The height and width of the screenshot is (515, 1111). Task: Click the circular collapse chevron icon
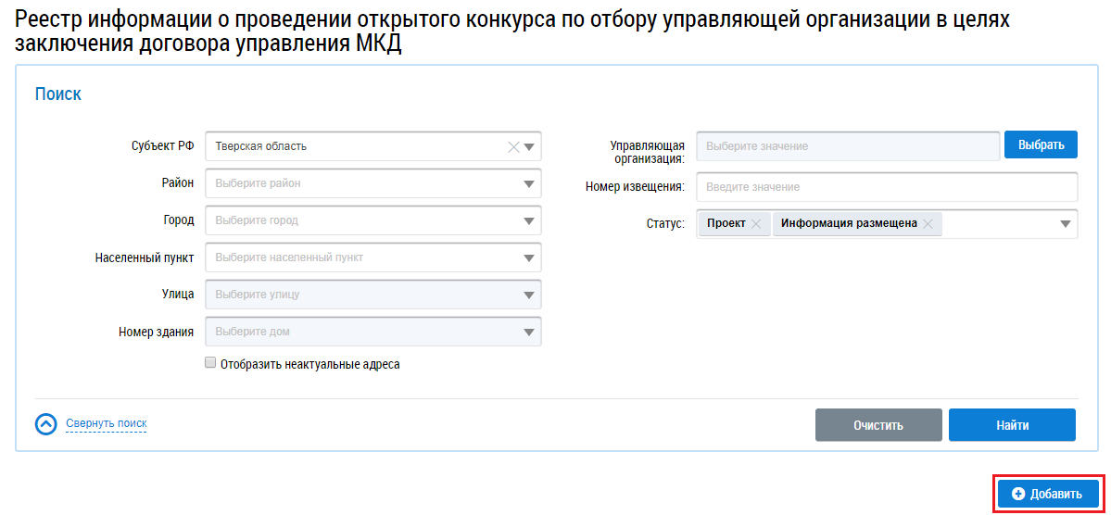46,424
